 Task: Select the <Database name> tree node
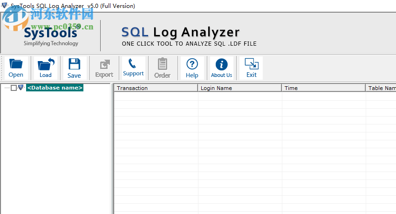pyautogui.click(x=55, y=88)
